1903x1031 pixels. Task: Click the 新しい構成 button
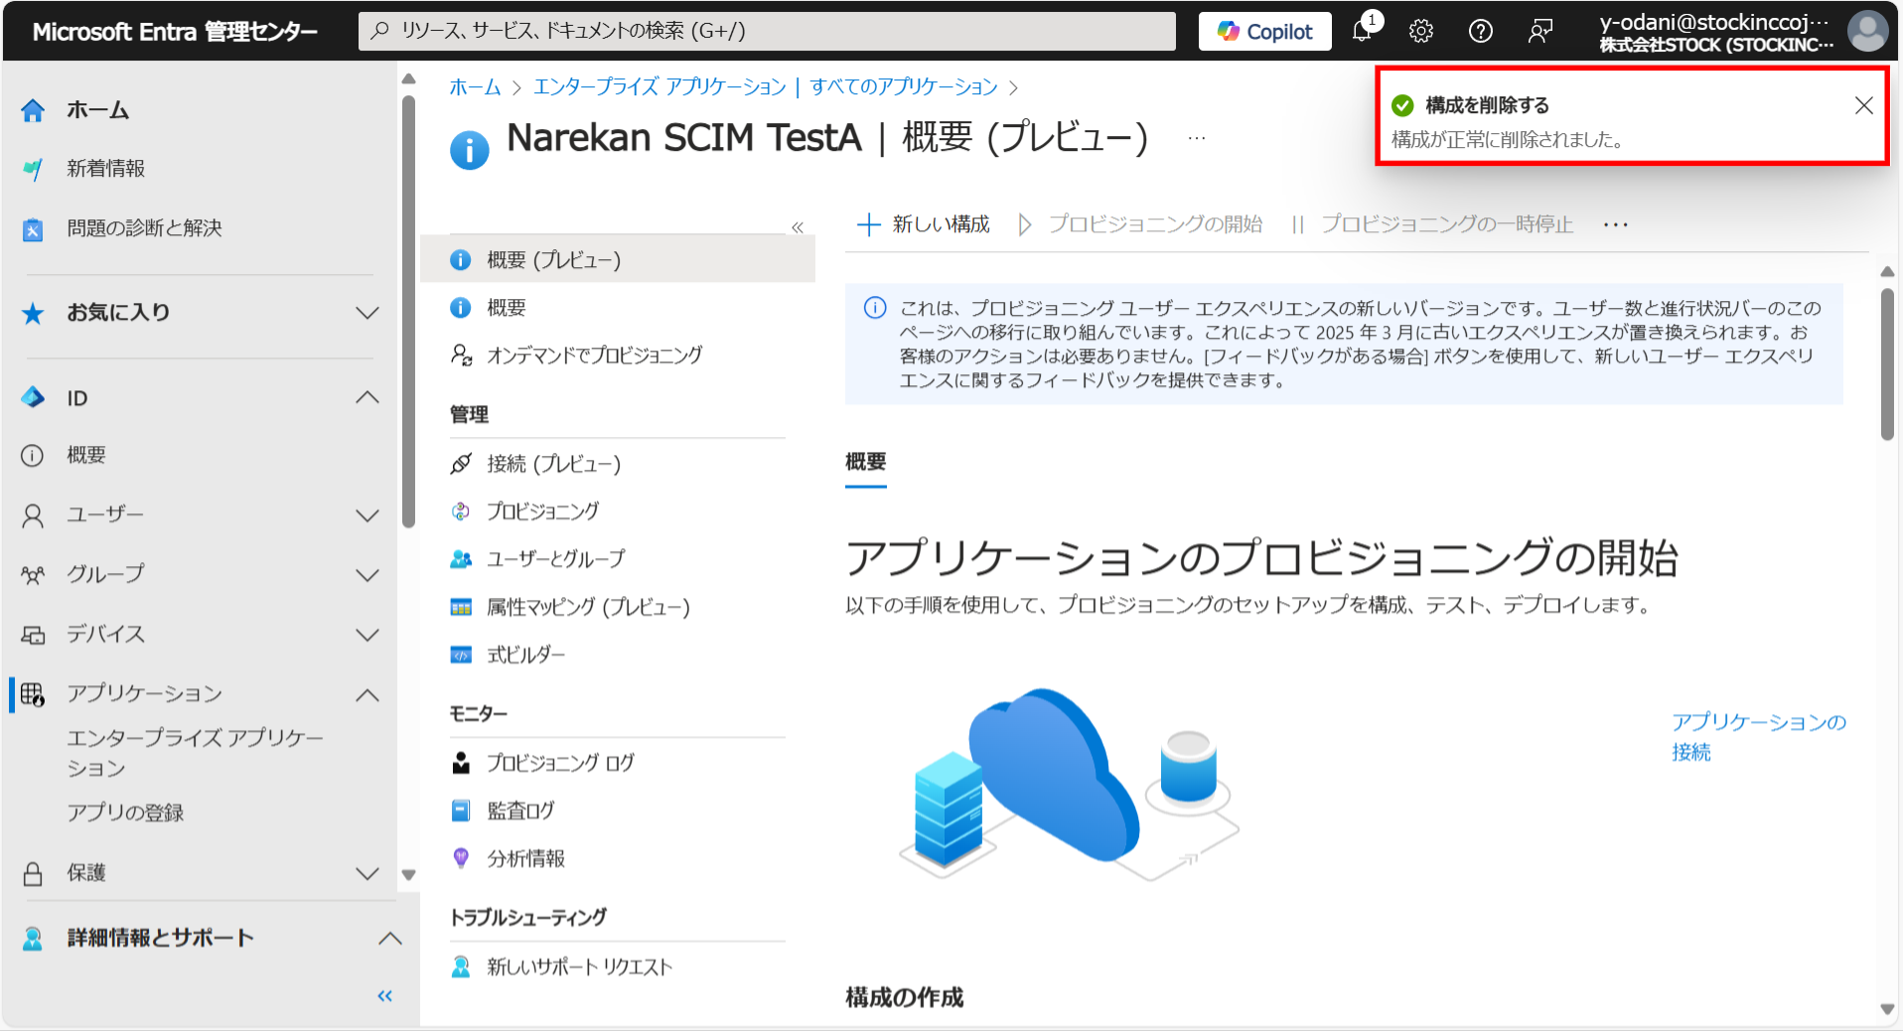pos(923,224)
